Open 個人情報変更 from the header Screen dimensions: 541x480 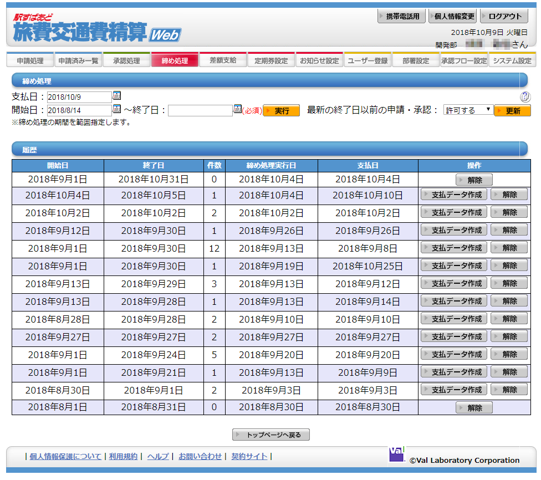[453, 17]
